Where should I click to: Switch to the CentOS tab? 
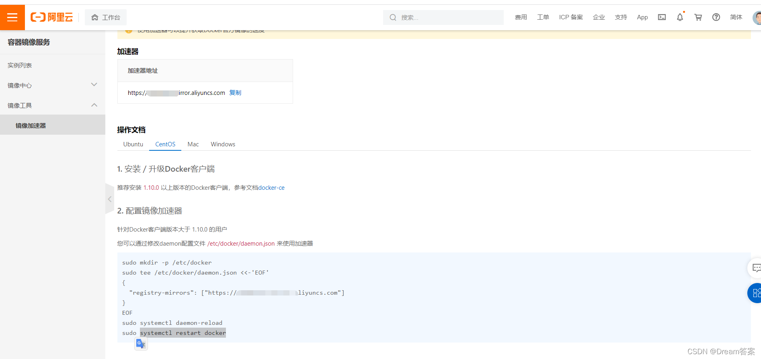click(165, 144)
